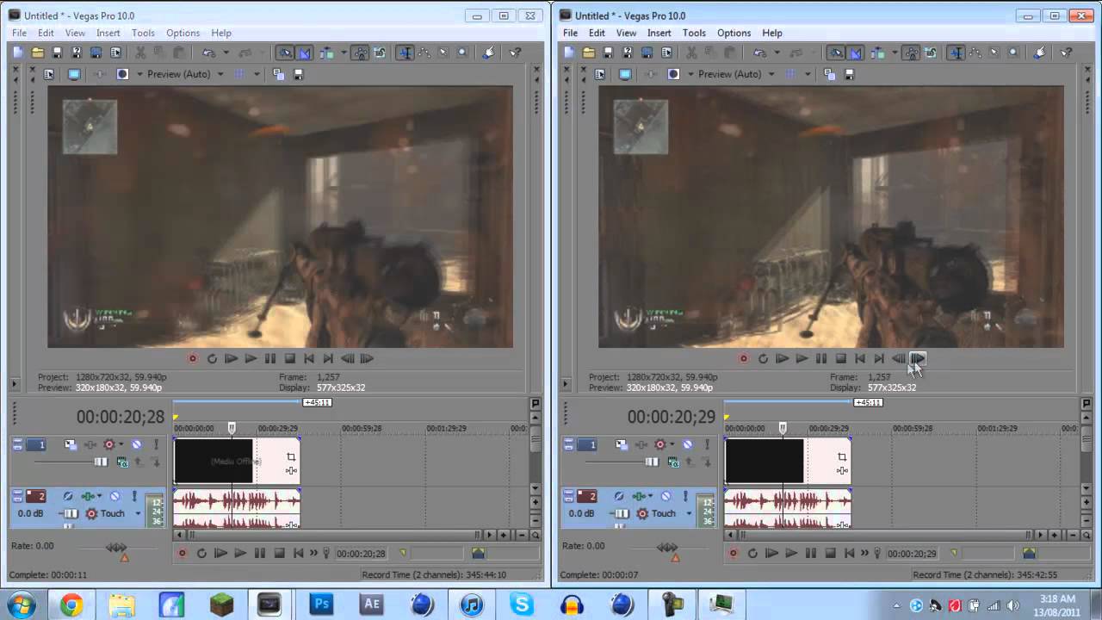Click Stop button in right preview window
Screen dimensions: 1102x620
[x=840, y=358]
